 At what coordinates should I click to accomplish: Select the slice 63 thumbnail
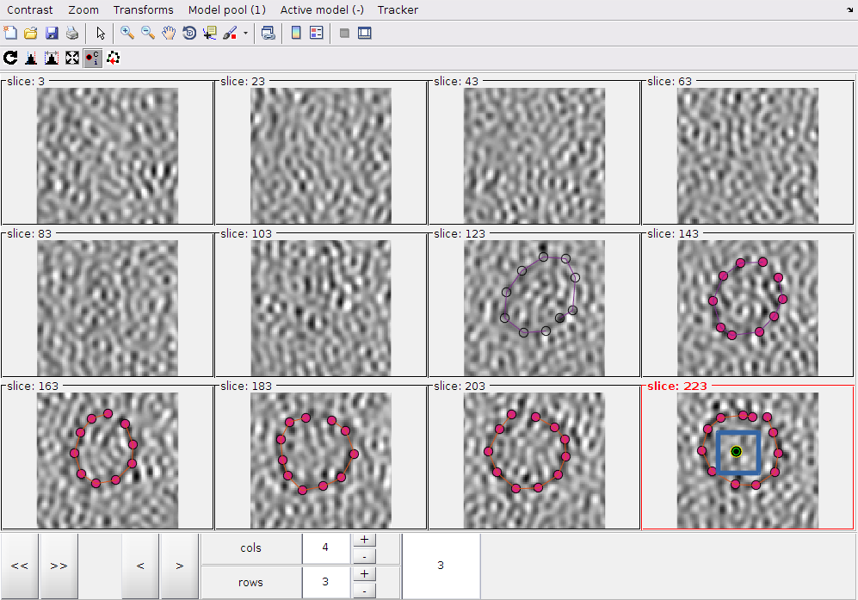[748, 156]
